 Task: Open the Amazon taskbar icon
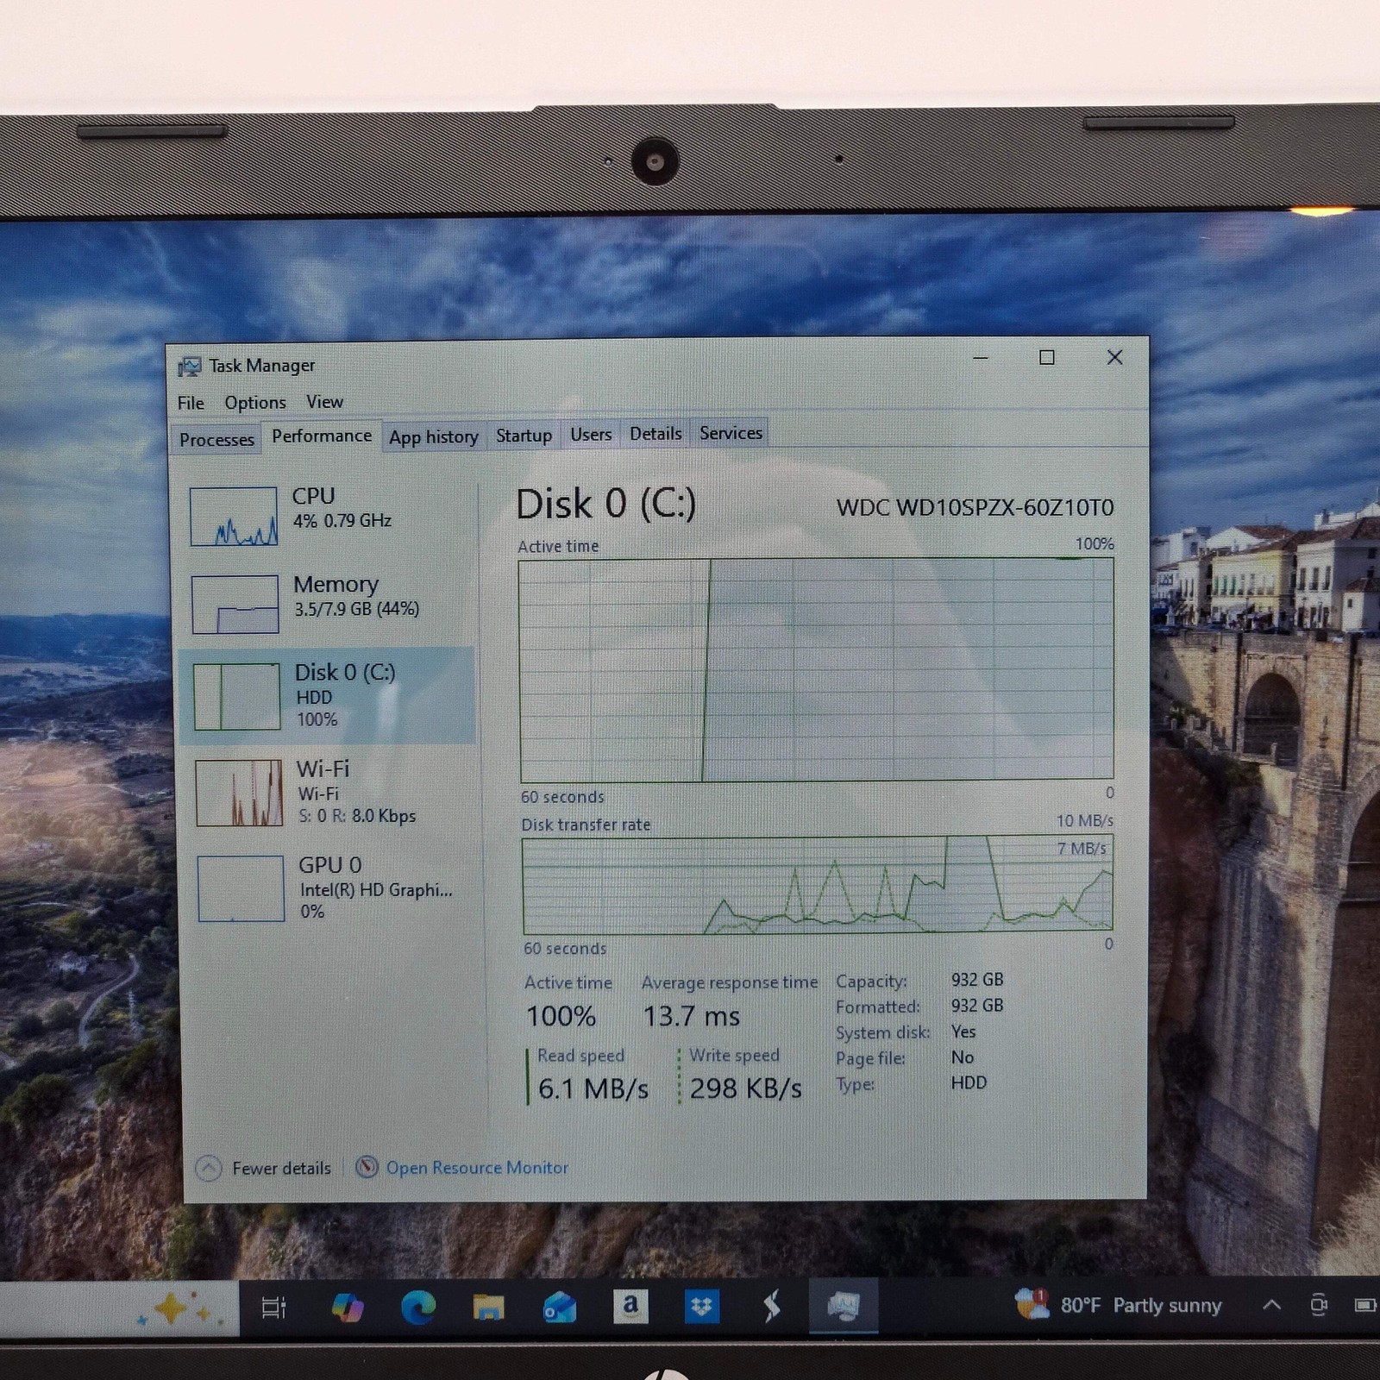click(x=630, y=1307)
